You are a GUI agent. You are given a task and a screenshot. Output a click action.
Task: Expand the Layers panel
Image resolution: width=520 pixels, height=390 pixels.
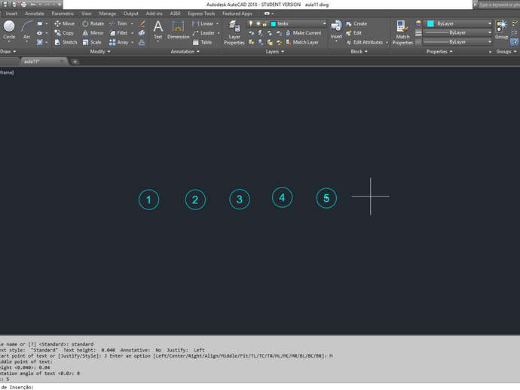click(275, 51)
